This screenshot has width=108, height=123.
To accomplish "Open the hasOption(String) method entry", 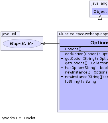I will click(86, 68).
